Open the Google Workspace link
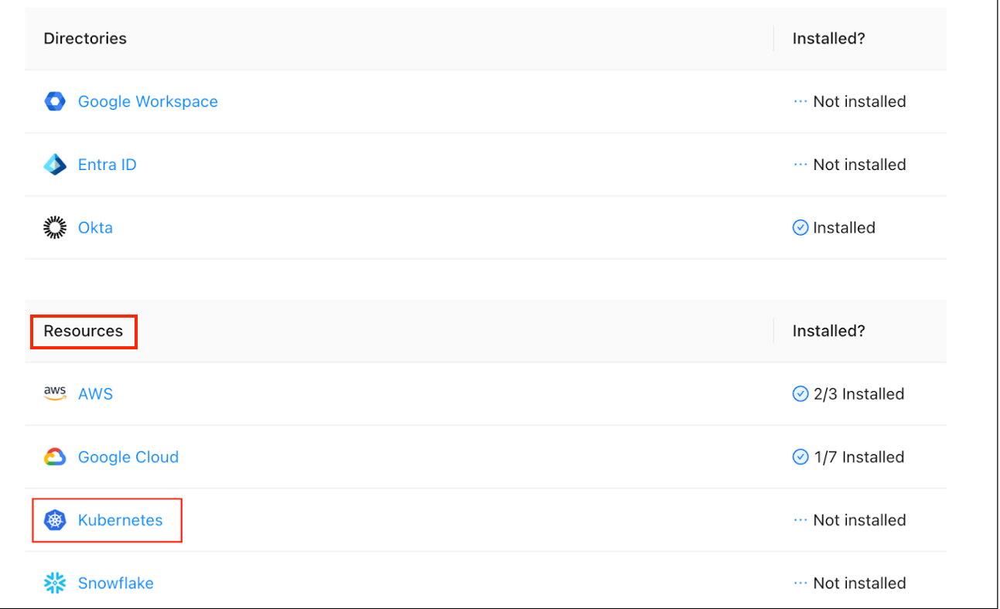Screen dimensions: 1000x609 click(x=148, y=101)
